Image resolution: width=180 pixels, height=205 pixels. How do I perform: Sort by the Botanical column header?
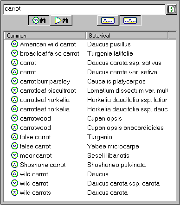[127, 36]
